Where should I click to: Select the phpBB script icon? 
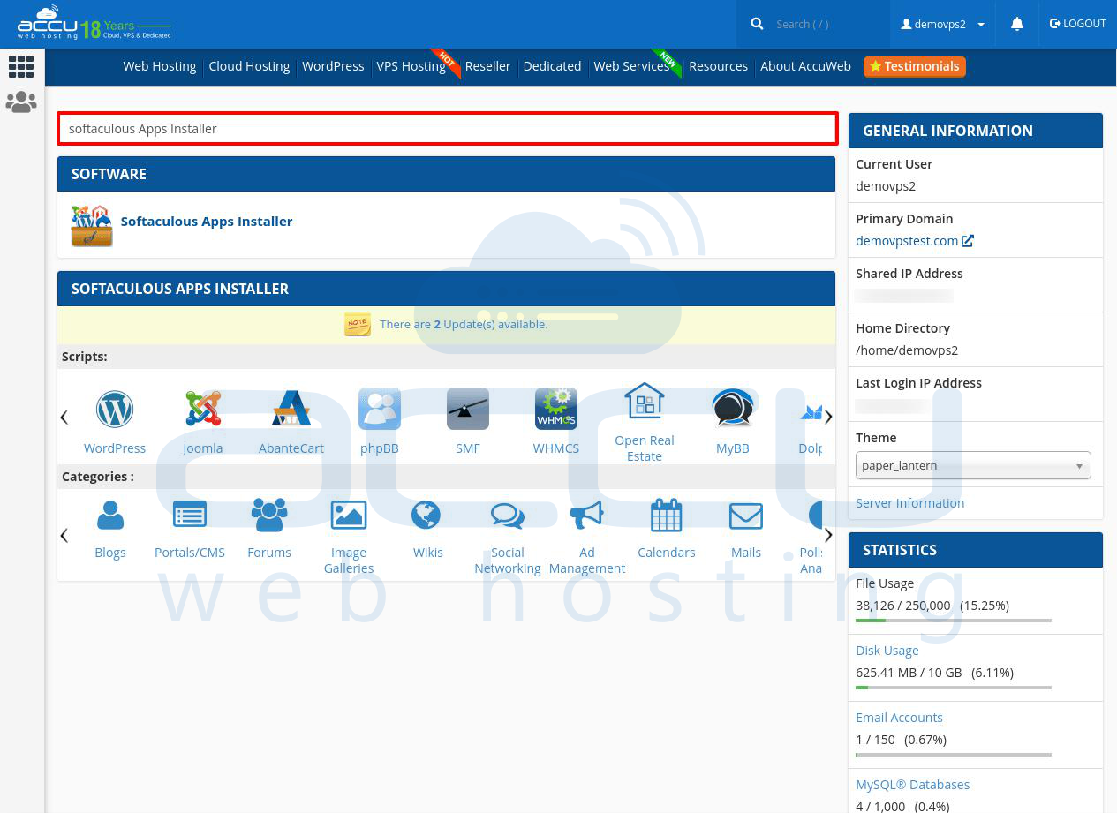(380, 409)
